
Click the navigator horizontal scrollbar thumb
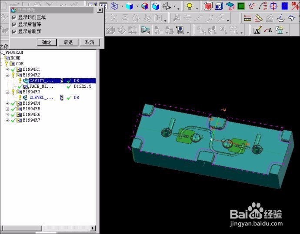[22, 228]
